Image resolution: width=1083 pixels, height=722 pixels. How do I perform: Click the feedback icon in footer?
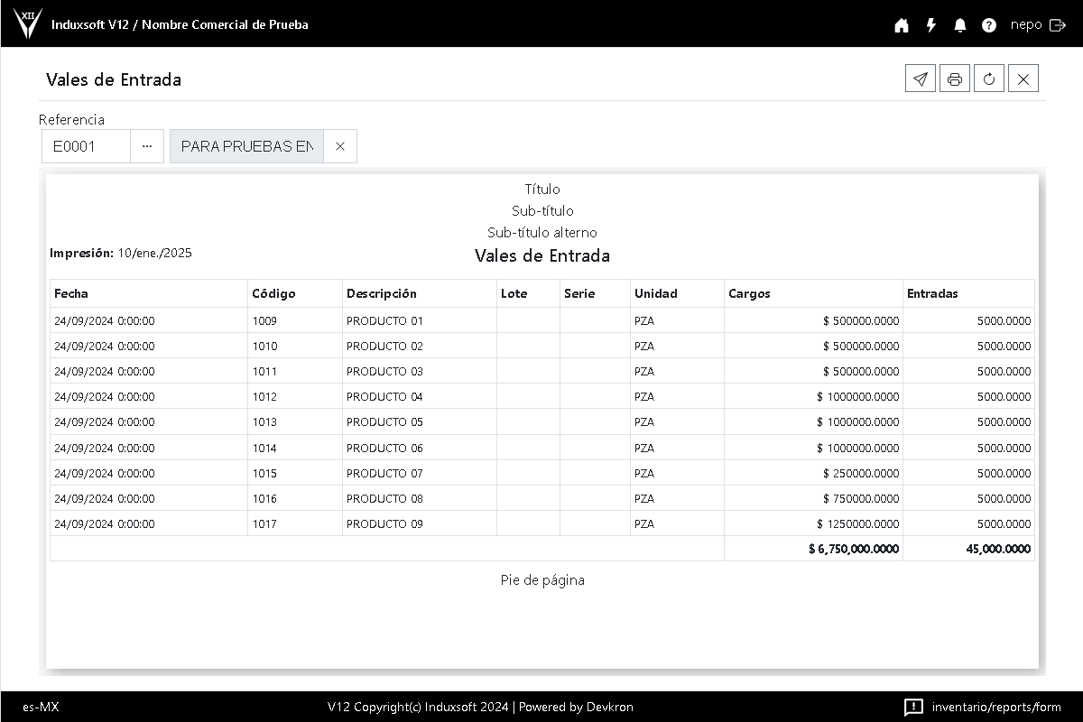tap(913, 707)
